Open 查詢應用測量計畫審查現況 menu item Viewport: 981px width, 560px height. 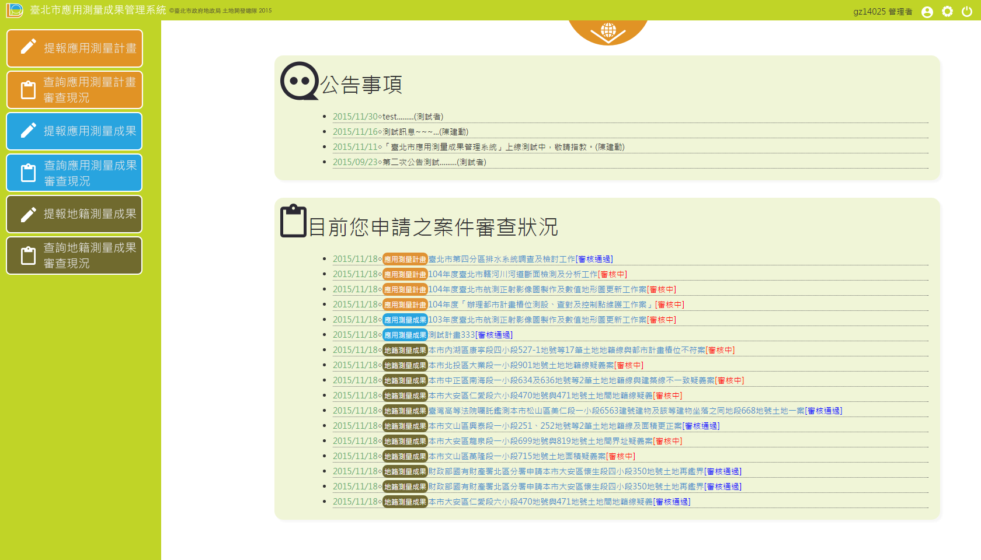pos(75,90)
